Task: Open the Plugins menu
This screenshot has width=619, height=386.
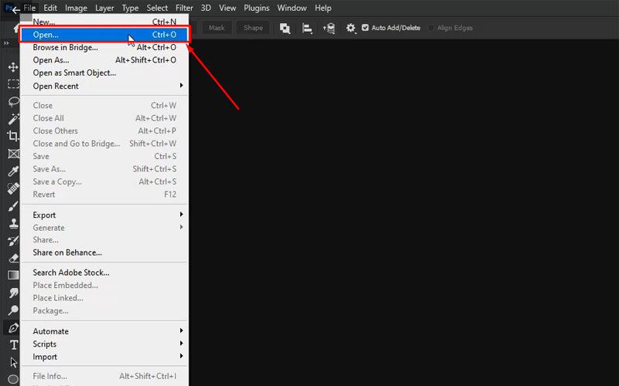Action: pos(256,8)
